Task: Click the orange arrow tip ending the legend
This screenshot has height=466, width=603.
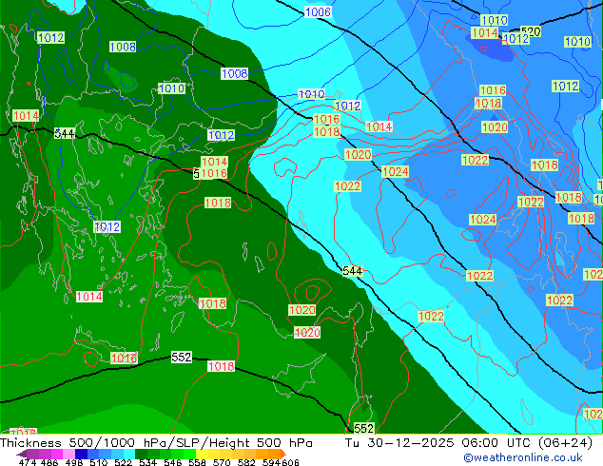Action: tap(283, 454)
